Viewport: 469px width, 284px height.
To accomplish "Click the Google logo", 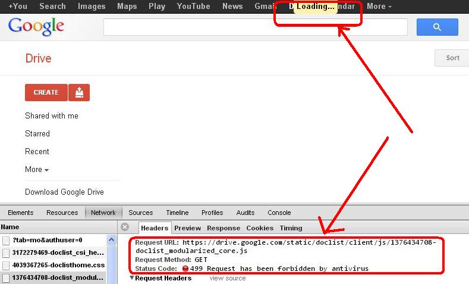I will (36, 26).
